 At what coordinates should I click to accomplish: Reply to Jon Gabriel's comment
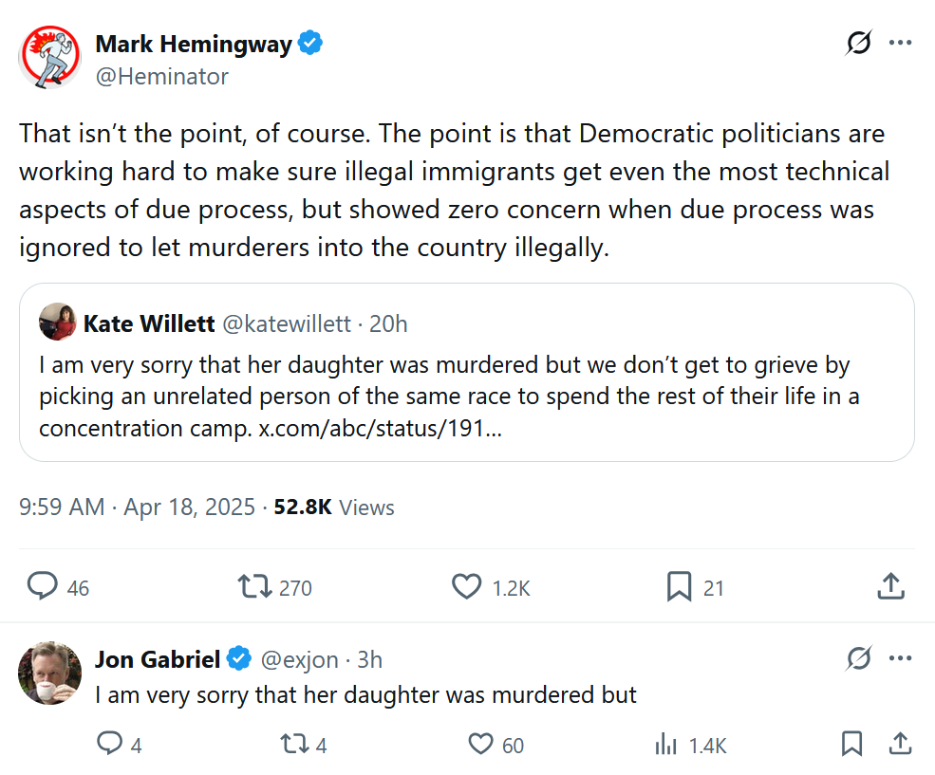pos(110,745)
